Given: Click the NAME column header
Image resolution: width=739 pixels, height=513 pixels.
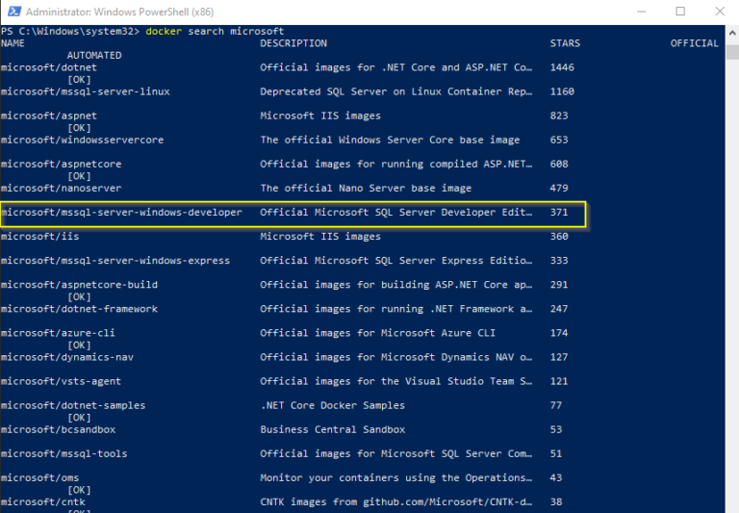Looking at the screenshot, I should coord(13,43).
